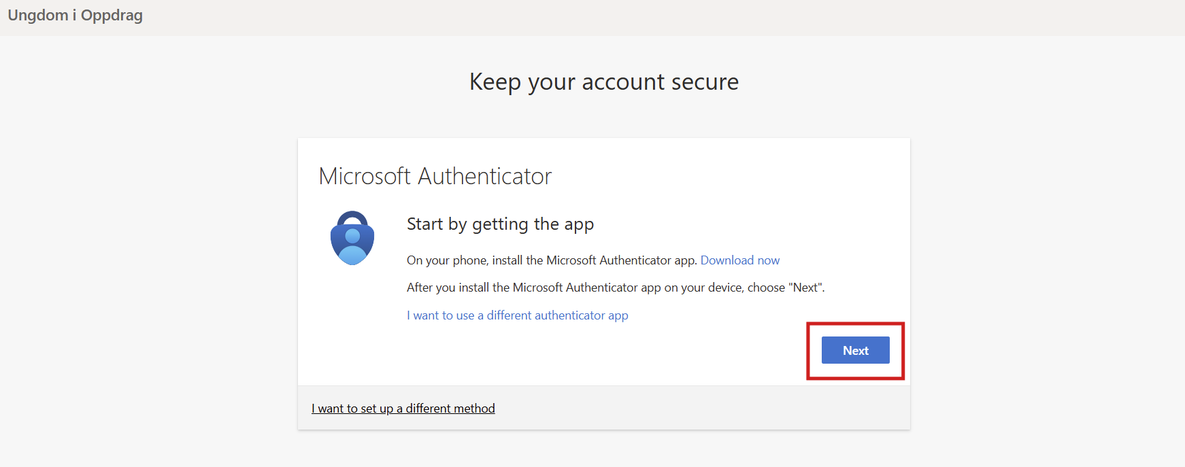Viewport: 1185px width, 467px height.
Task: Select "I want to set up a different method"
Action: click(x=403, y=409)
